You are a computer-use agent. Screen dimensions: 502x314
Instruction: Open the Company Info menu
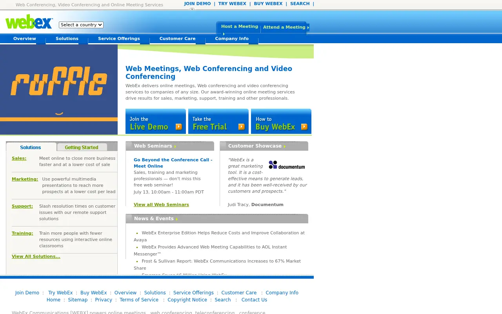(232, 38)
